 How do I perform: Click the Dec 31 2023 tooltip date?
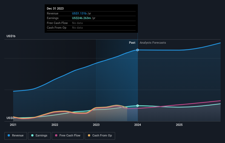(55, 8)
